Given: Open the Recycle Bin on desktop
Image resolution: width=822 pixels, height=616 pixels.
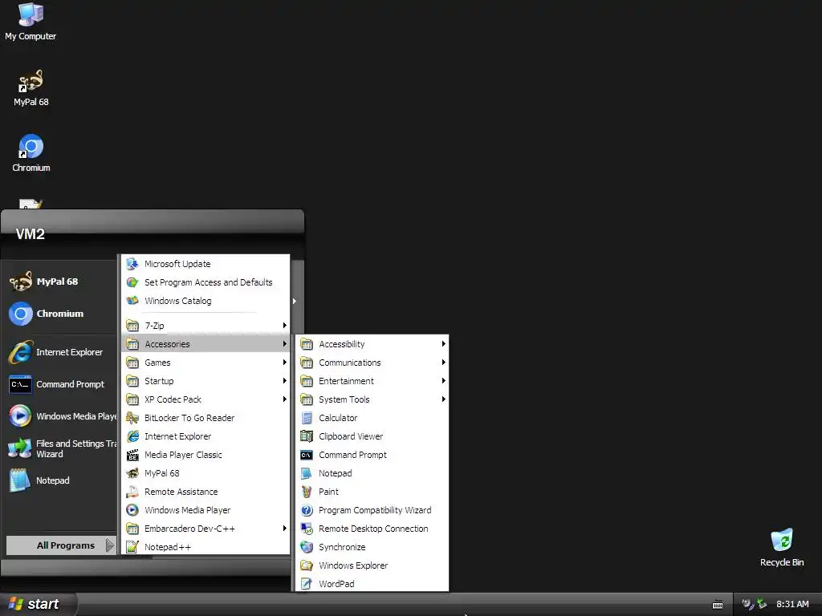Looking at the screenshot, I should coord(782,547).
